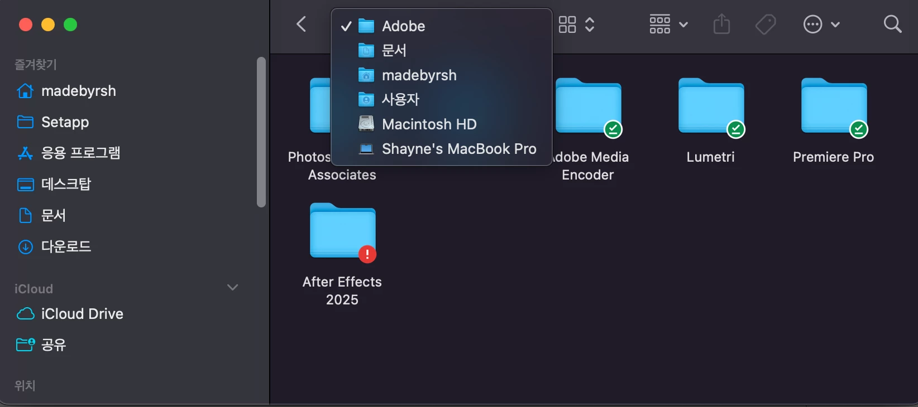Screen dimensions: 918x407
Task: Select Adobe in path menu
Action: point(441,26)
